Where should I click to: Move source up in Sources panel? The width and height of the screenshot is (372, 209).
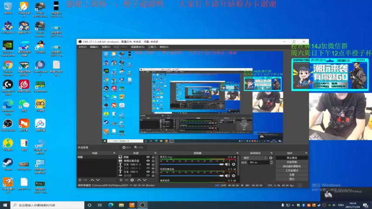coord(139,180)
